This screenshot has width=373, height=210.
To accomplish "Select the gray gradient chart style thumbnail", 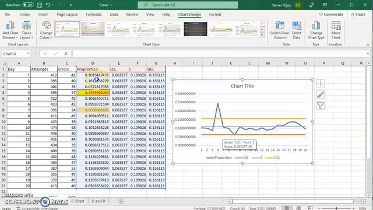I will pos(93,29).
